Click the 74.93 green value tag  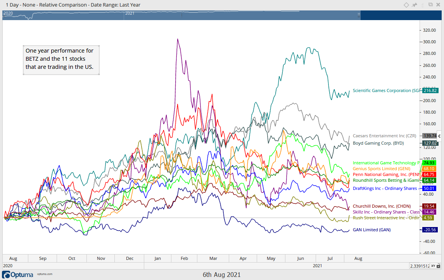(429, 163)
